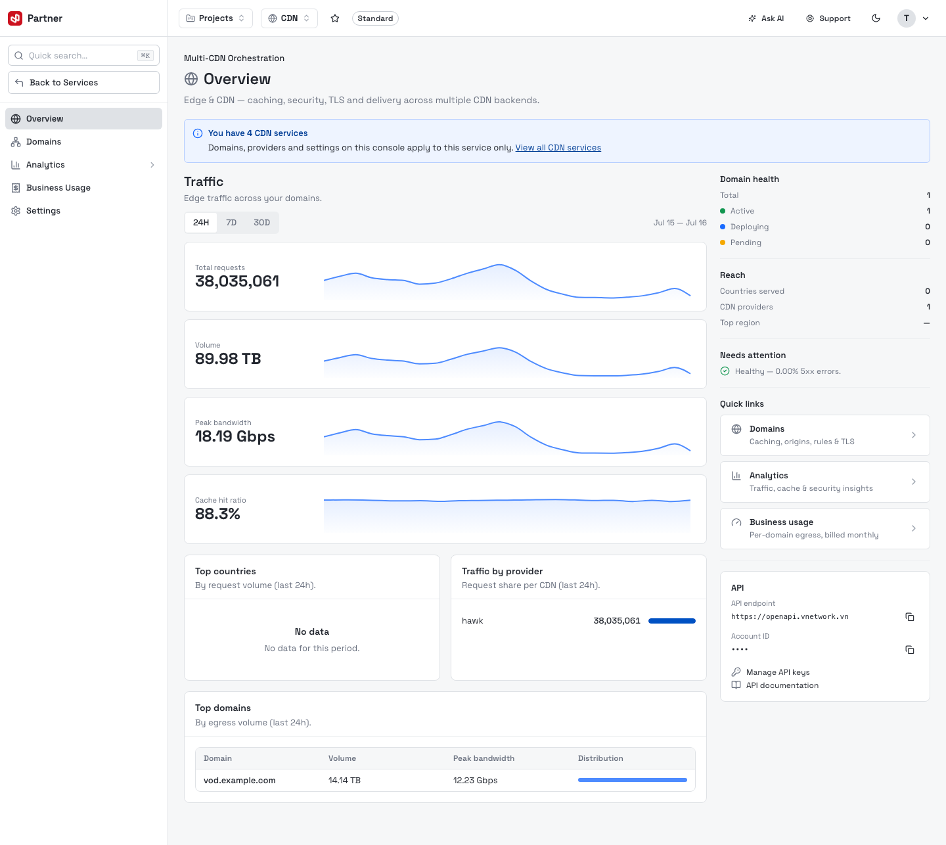Click the chart icon on Analytics card
Image resolution: width=946 pixels, height=845 pixels.
pos(736,476)
